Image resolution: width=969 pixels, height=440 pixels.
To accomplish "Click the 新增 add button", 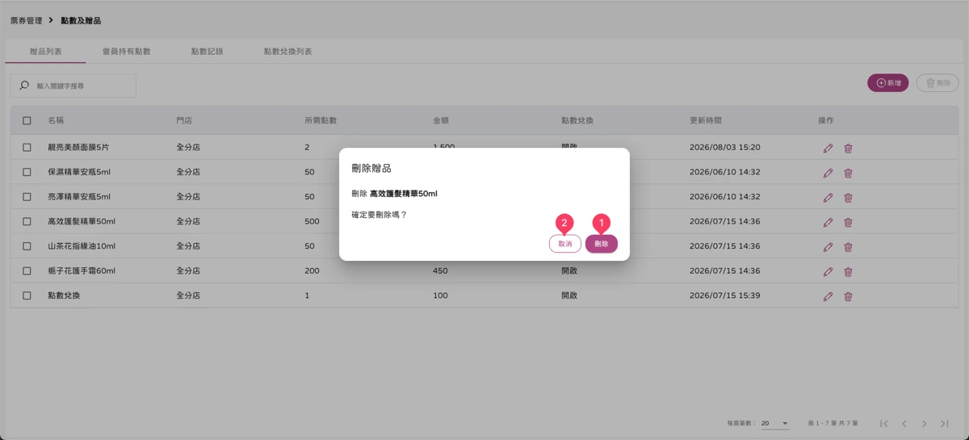I will [888, 83].
